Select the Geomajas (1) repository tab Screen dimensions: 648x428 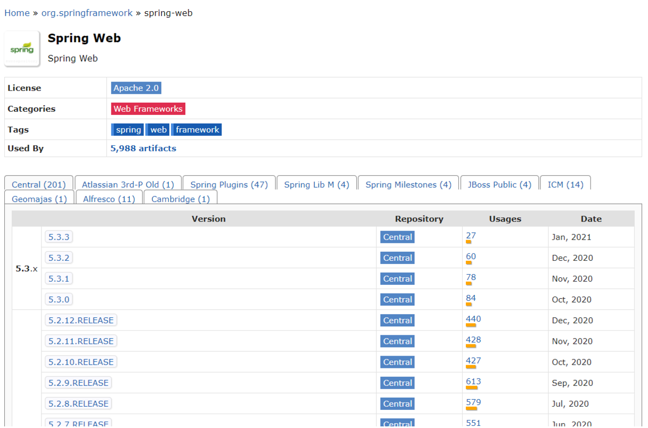coord(40,199)
